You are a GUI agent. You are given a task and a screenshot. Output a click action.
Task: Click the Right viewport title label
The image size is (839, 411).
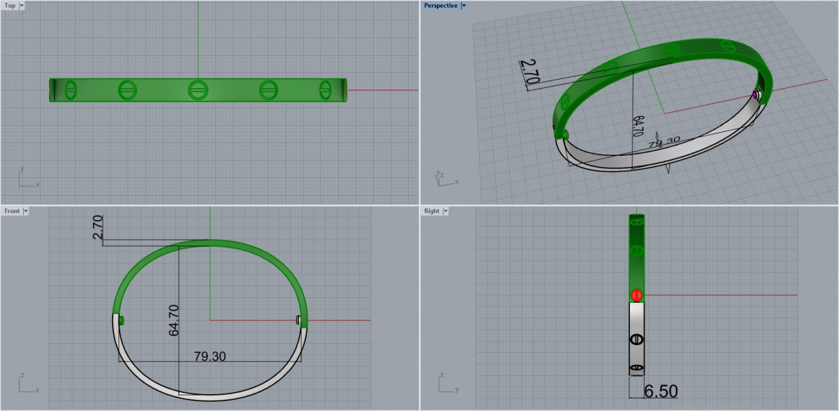(431, 211)
